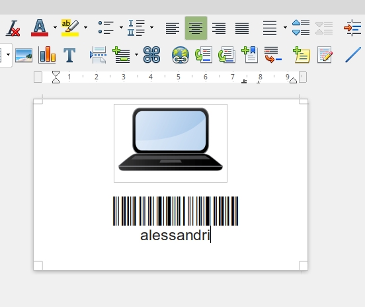Click the Decrease Paragraph Spacing icon
The image size is (365, 307).
[324, 28]
